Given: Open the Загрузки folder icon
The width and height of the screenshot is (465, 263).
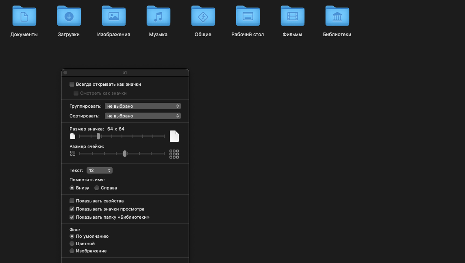Looking at the screenshot, I should pos(69,16).
